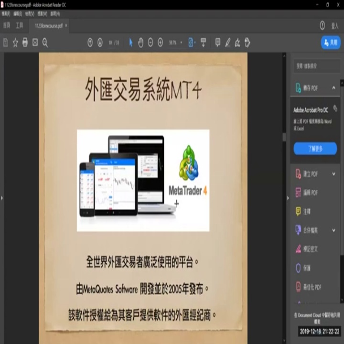Switch to the 工具 tab

pos(19,25)
